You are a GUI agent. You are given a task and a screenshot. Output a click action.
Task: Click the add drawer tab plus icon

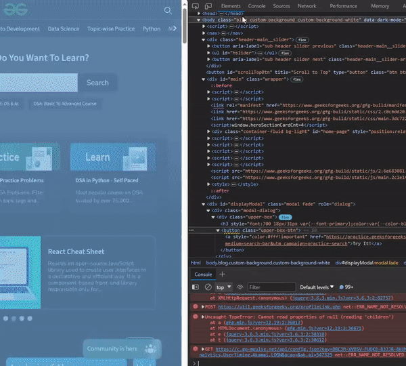pos(222,274)
